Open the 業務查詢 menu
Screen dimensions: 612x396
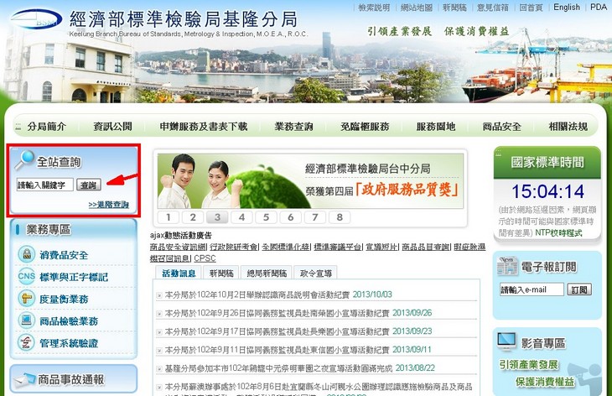click(293, 127)
